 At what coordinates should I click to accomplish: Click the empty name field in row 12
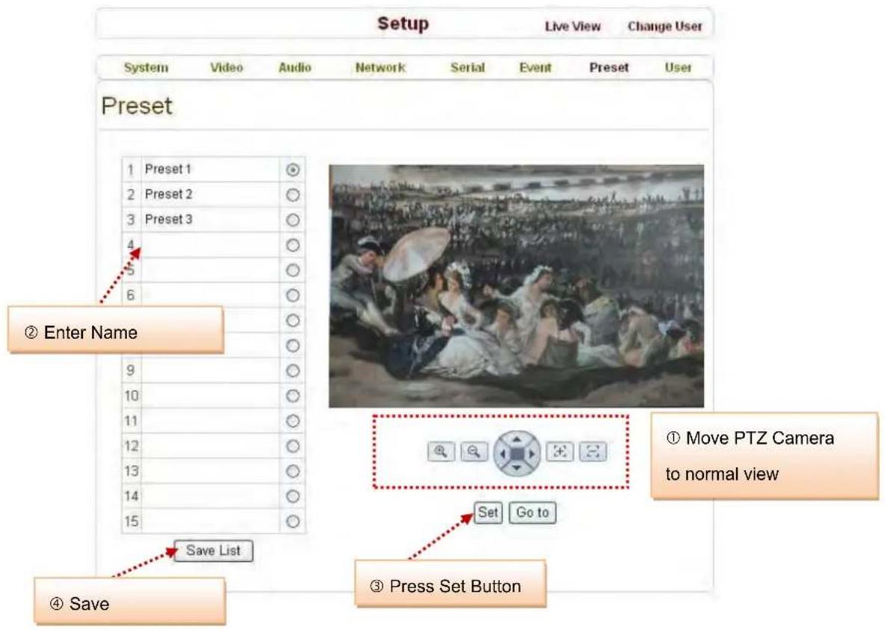pyautogui.click(x=210, y=446)
